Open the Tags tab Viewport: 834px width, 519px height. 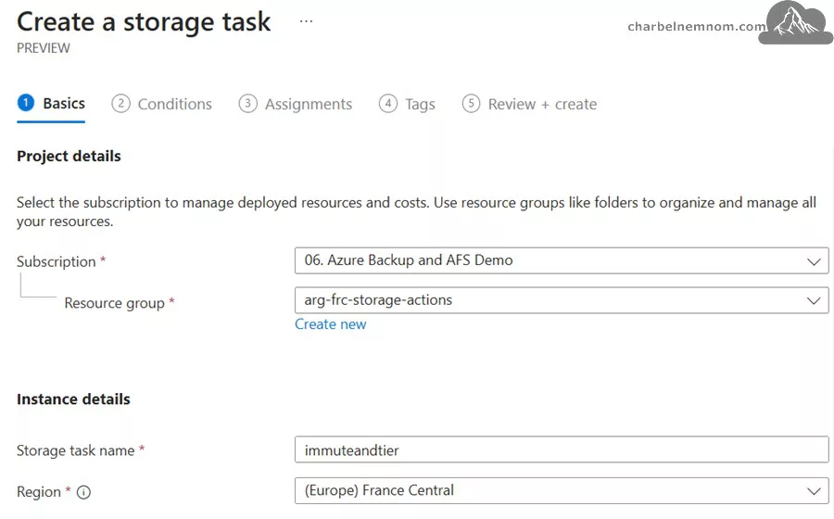point(407,104)
